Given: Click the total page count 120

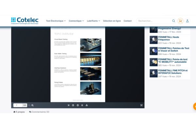Looking at the screenshot, I should (x=24, y=105).
